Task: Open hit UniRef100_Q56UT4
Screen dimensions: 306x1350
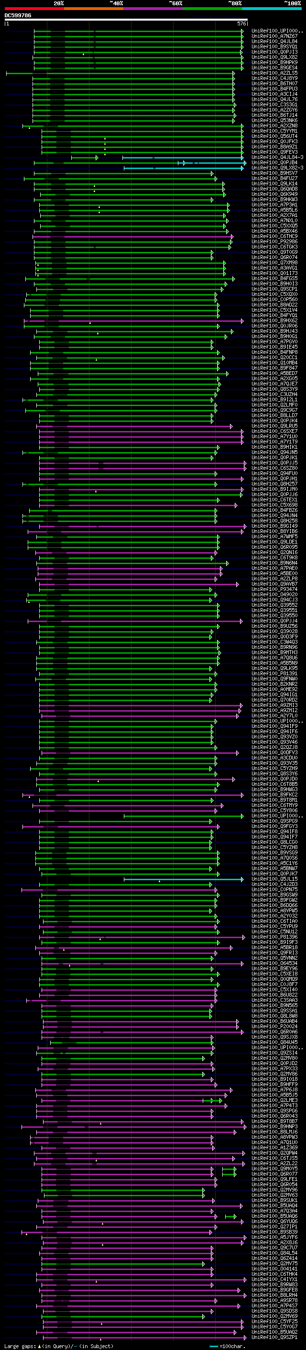Action: coord(274,136)
